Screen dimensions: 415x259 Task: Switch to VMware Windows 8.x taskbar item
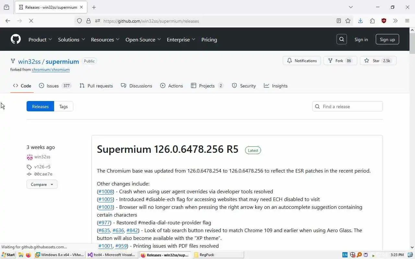(x=60, y=255)
